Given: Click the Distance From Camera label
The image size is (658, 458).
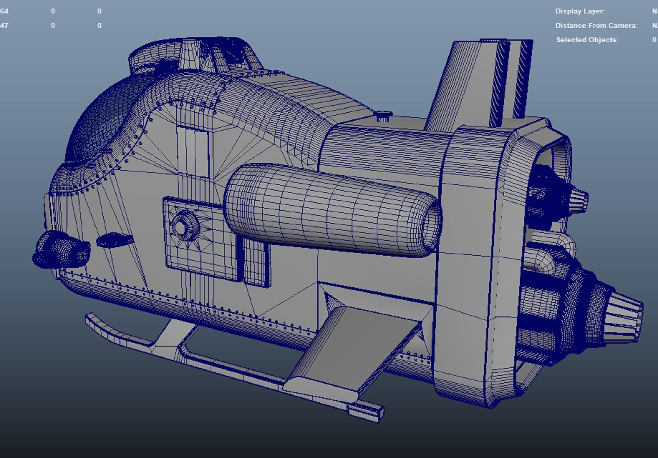Looking at the screenshot, I should point(596,26).
